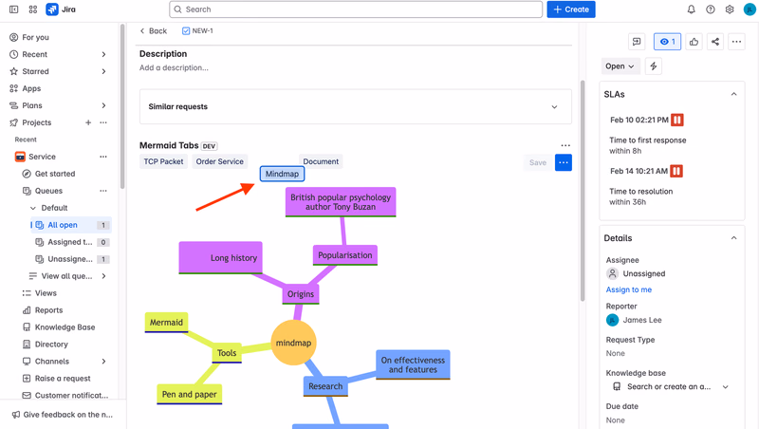Click the Origins node in diagram
The width and height of the screenshot is (759, 429).
300,294
